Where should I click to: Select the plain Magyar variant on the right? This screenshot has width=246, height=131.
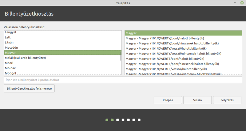pos(183,33)
